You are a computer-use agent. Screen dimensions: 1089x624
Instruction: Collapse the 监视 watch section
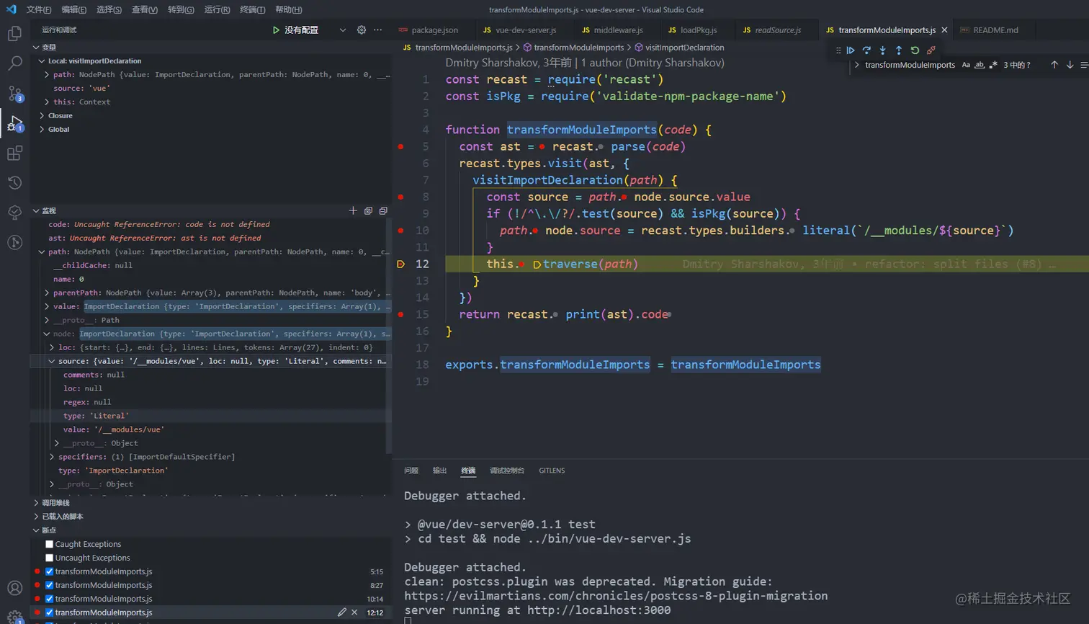click(36, 210)
